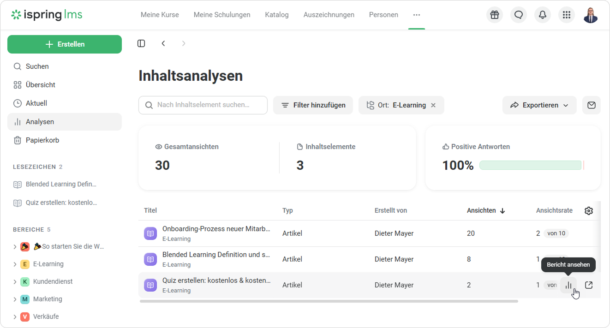Open Suchen in the sidebar
This screenshot has width=610, height=328.
point(65,66)
